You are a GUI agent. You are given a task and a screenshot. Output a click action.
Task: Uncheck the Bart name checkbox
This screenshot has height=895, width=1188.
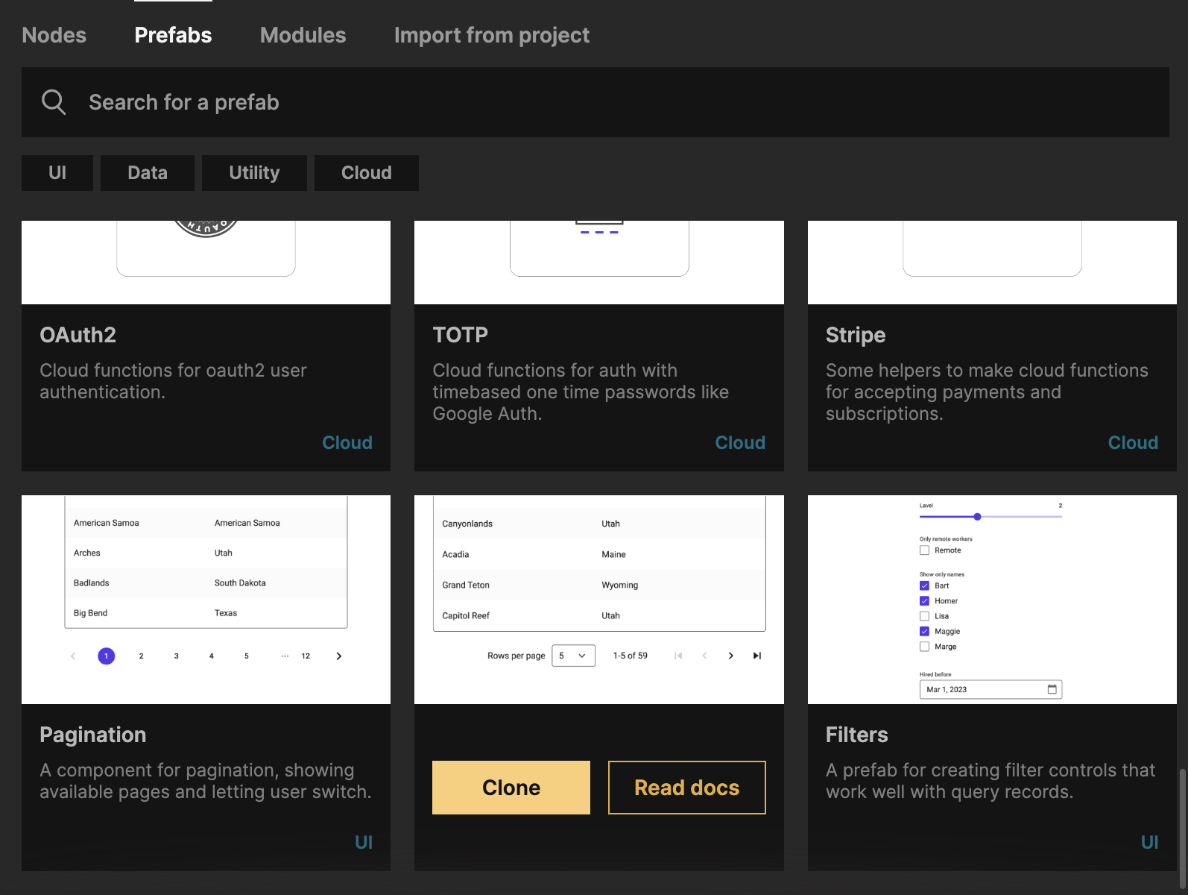coord(924,585)
